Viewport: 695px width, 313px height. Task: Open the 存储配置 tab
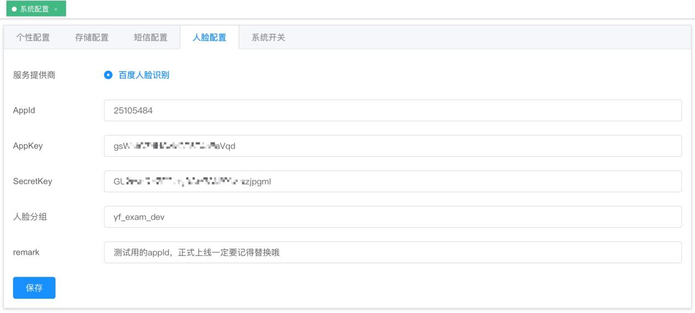click(92, 38)
